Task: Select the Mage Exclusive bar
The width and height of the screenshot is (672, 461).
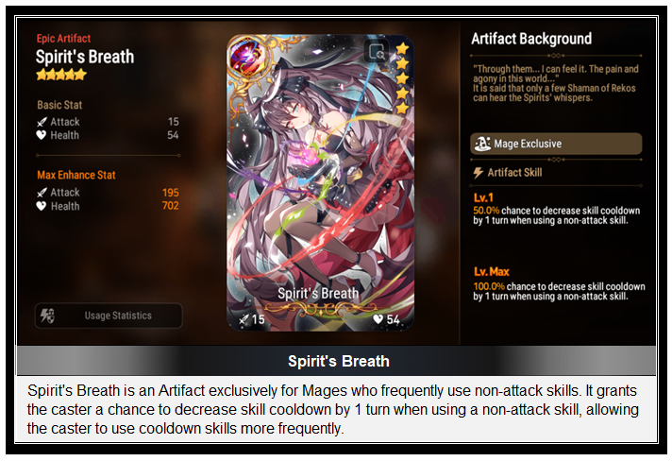Action: click(556, 144)
